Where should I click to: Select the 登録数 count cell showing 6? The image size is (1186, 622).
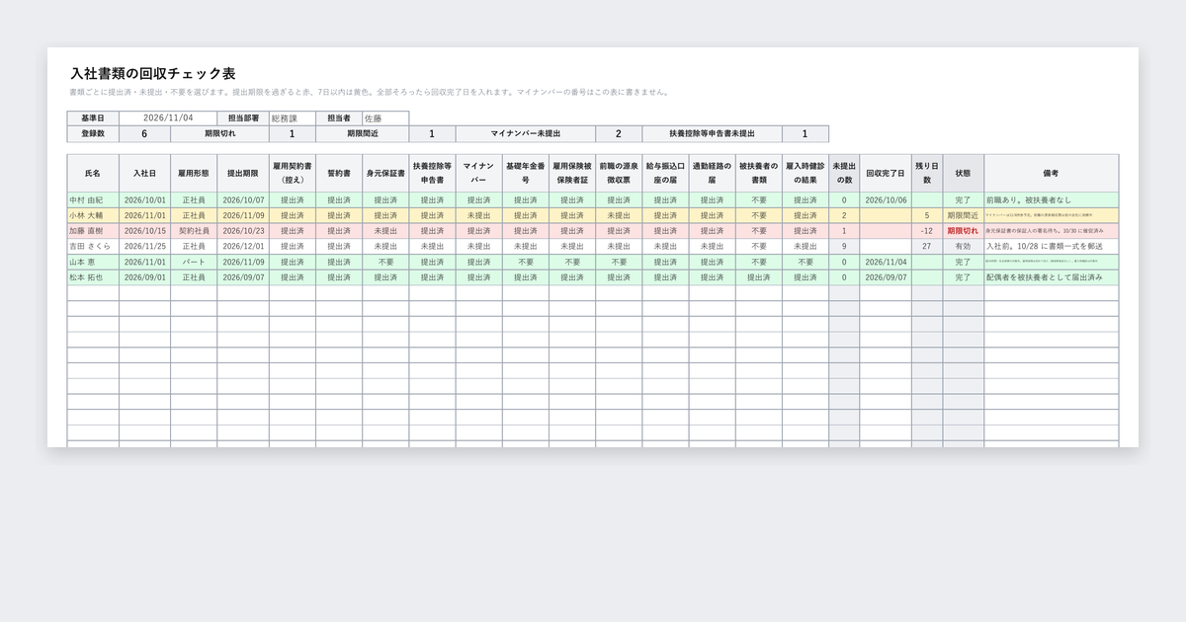click(144, 133)
